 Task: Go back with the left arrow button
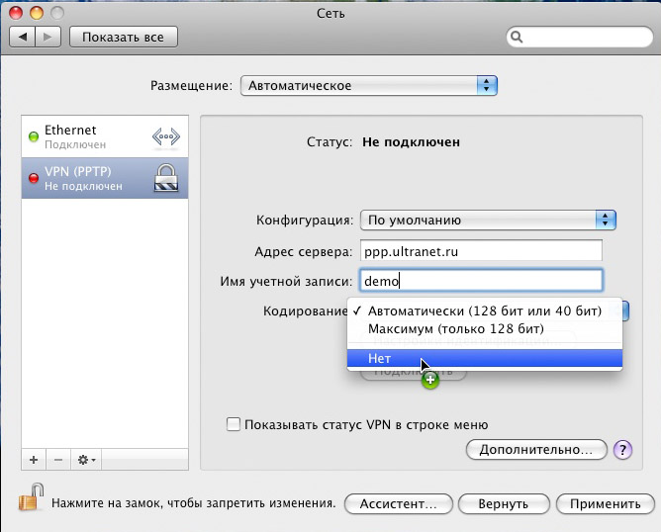point(23,37)
